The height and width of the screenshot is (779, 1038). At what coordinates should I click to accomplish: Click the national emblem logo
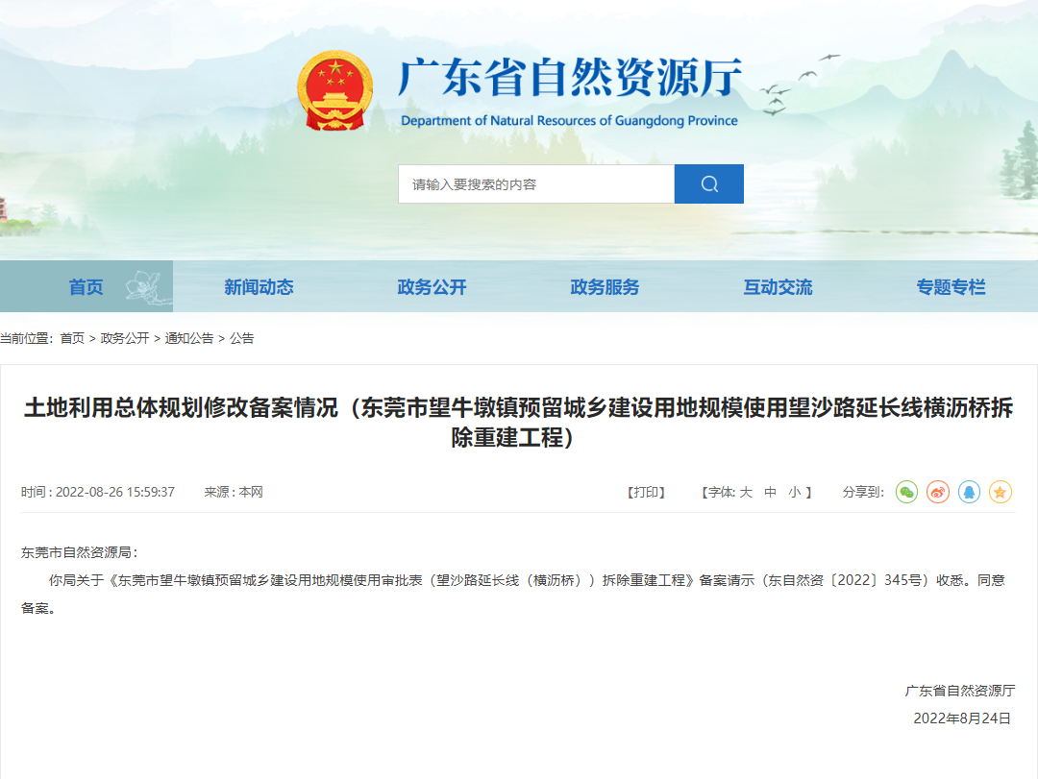(x=334, y=91)
